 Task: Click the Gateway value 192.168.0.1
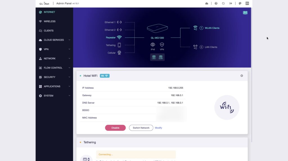pos(177,95)
